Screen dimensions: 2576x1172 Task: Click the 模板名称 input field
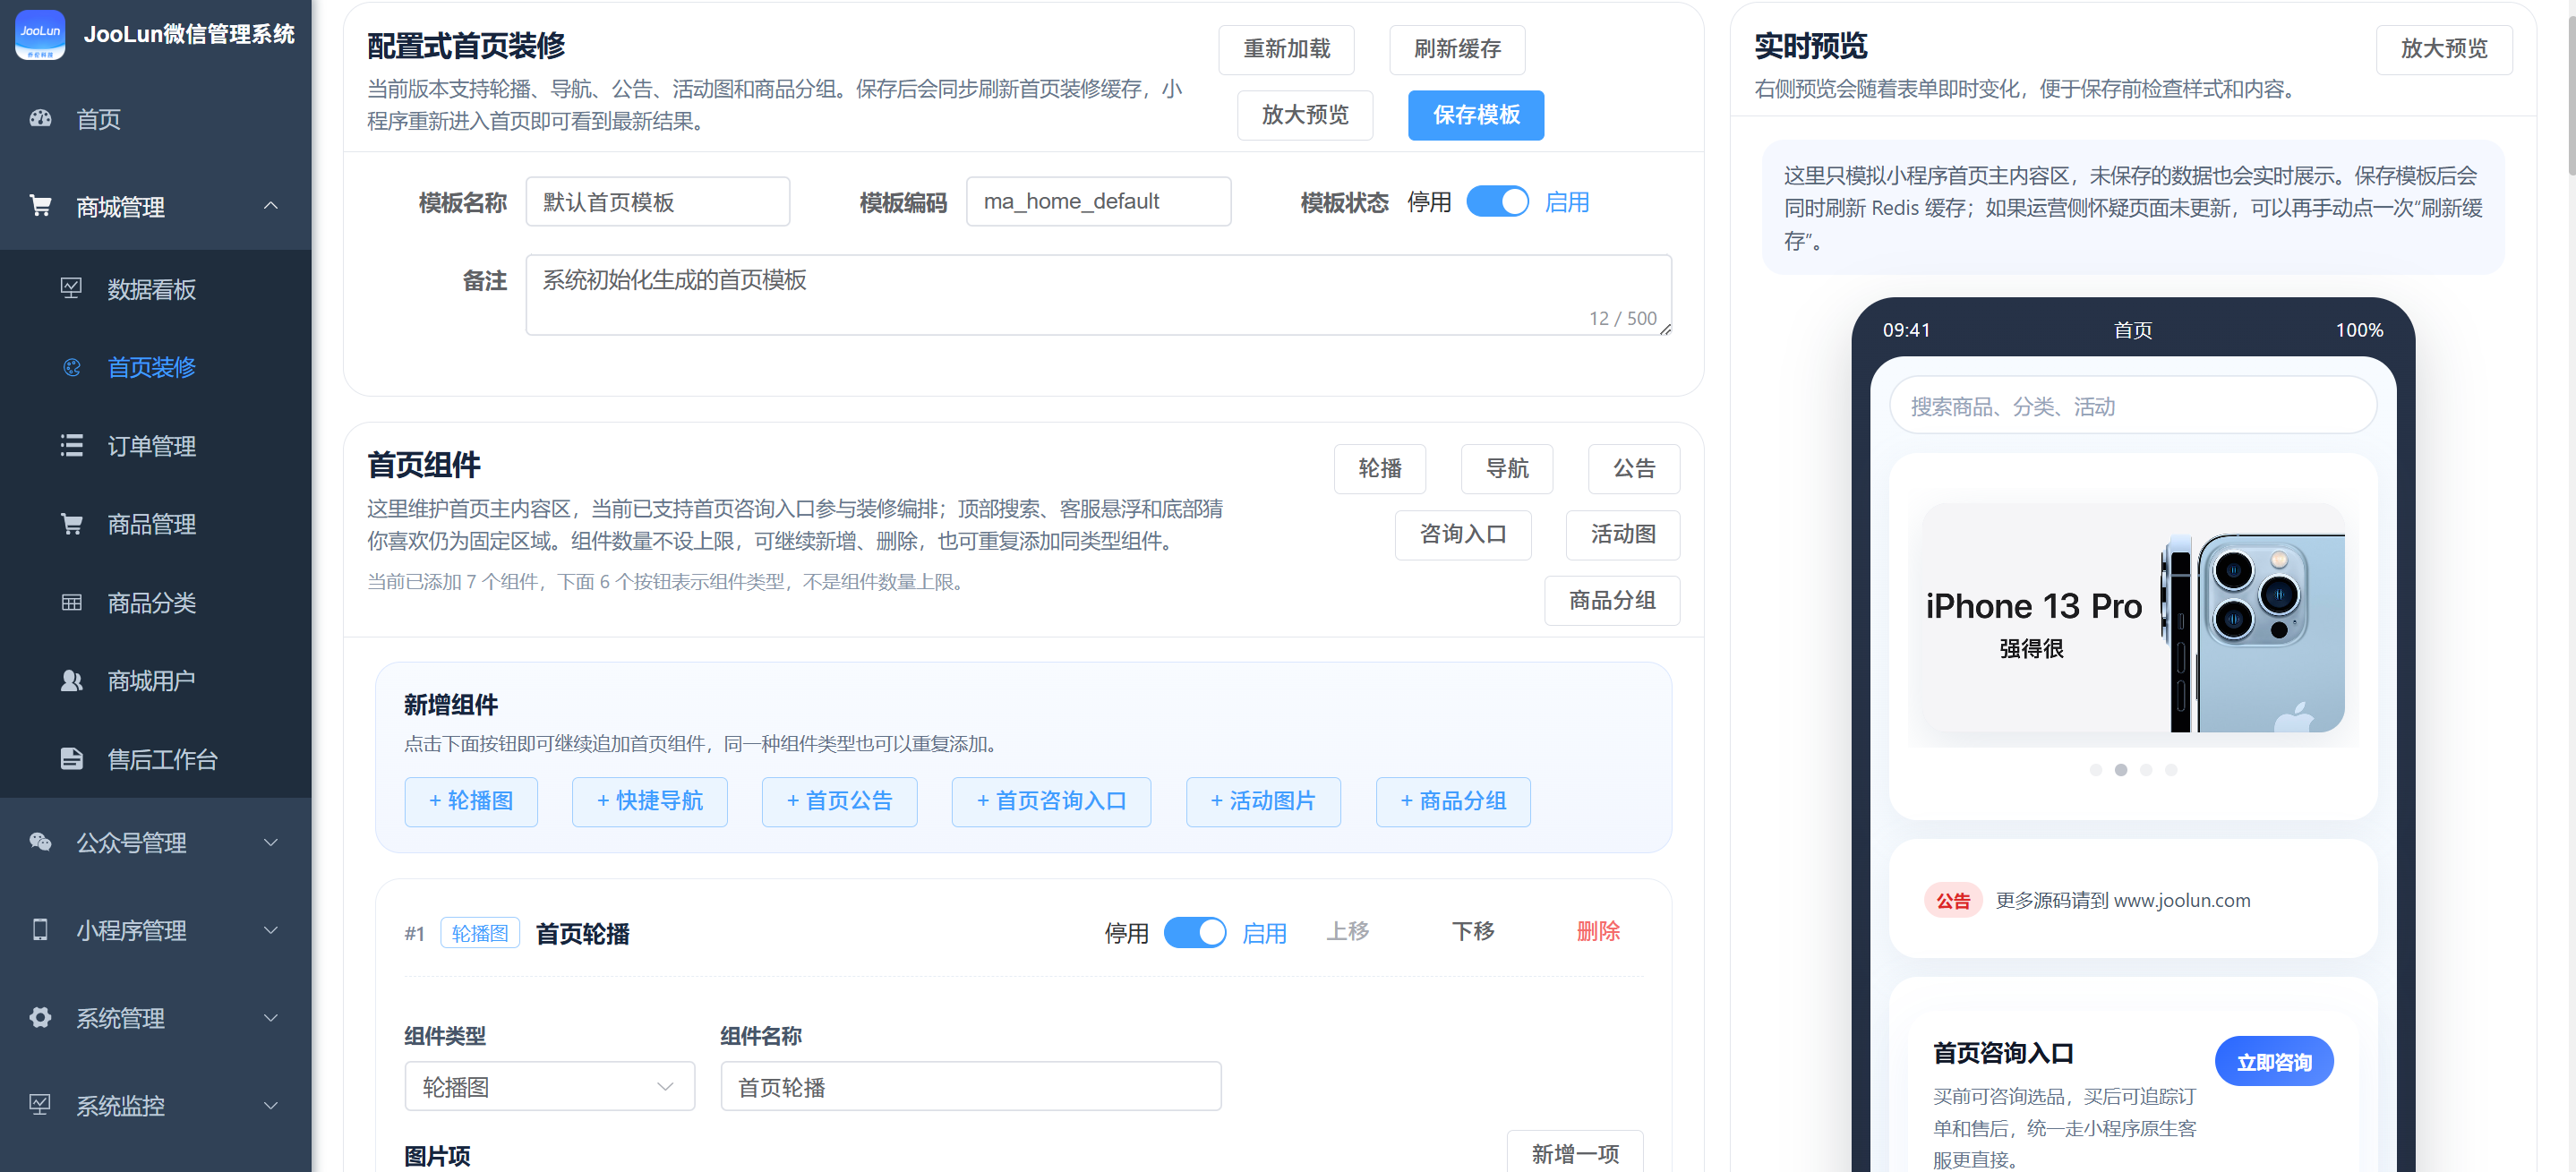[x=657, y=201]
